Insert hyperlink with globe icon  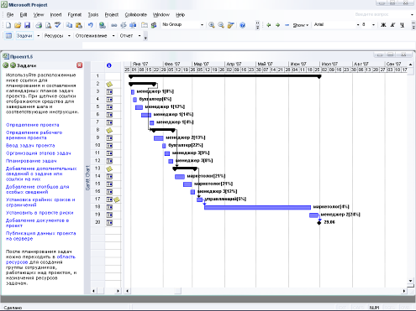tap(103, 25)
